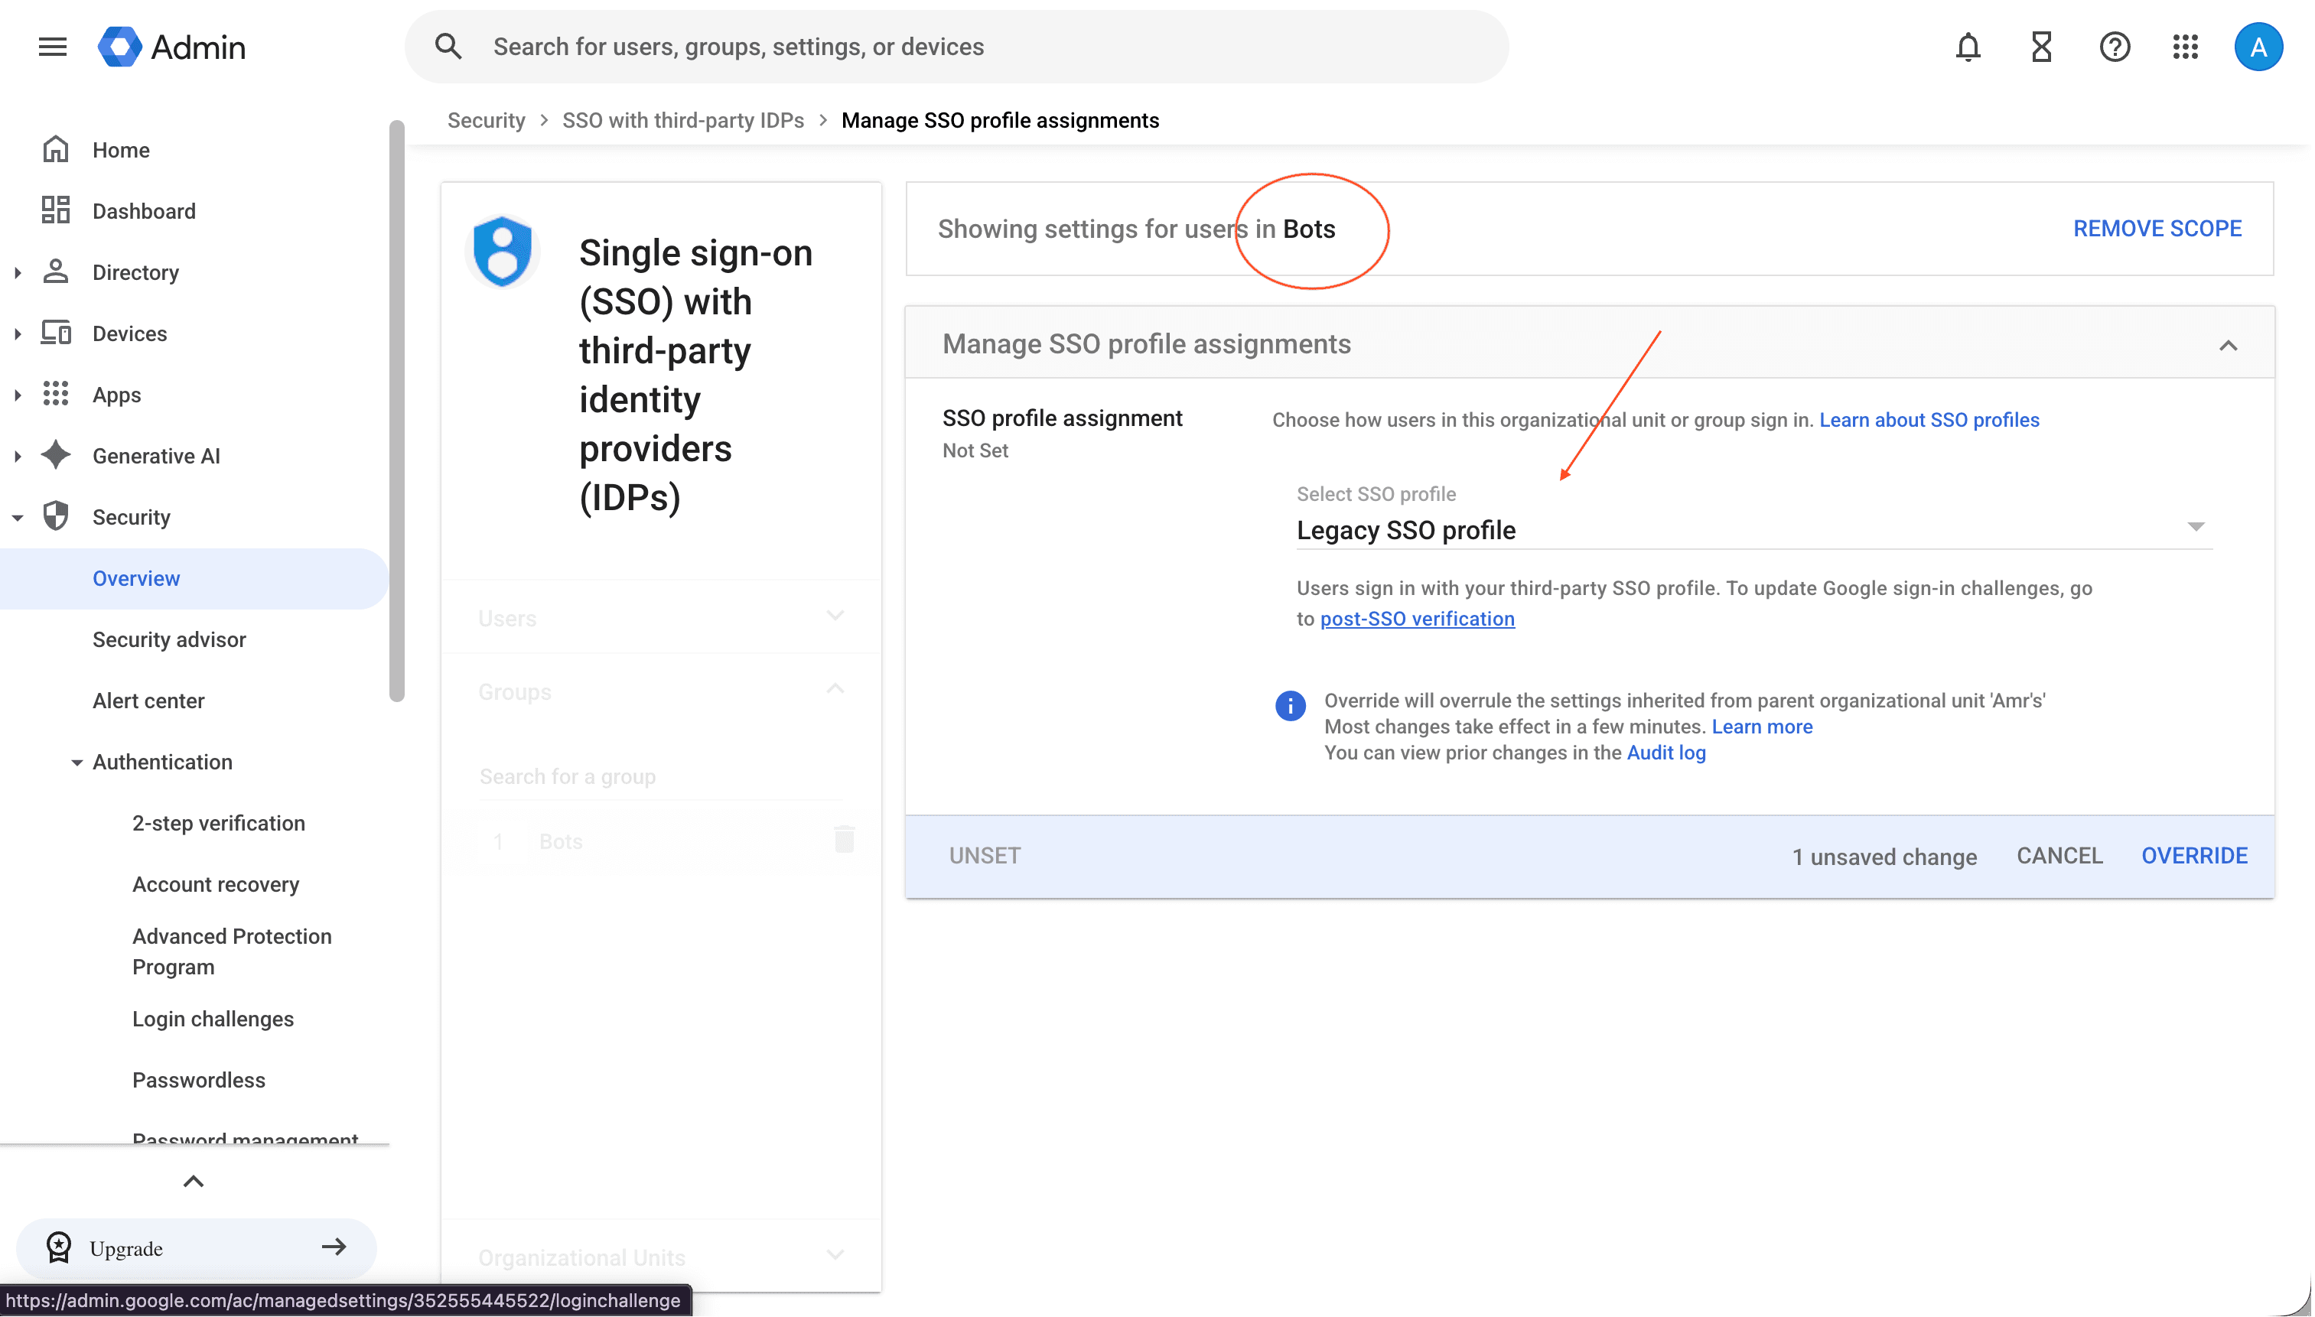
Task: Open the Learn more link
Action: [x=1762, y=727]
